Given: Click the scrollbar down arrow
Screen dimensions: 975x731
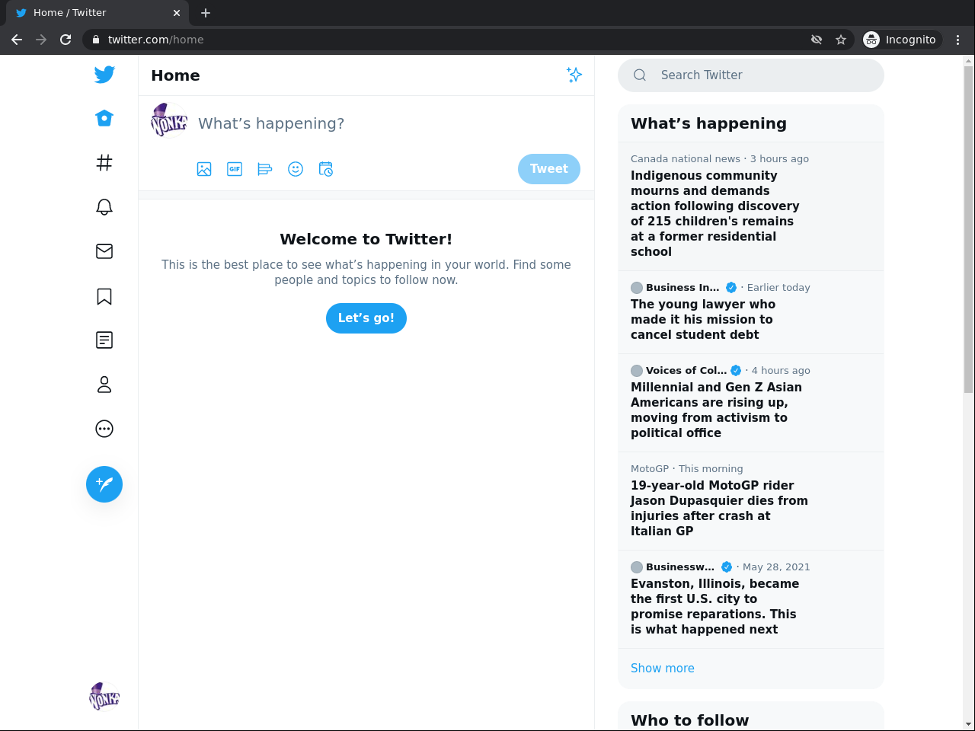Looking at the screenshot, I should pos(969,724).
